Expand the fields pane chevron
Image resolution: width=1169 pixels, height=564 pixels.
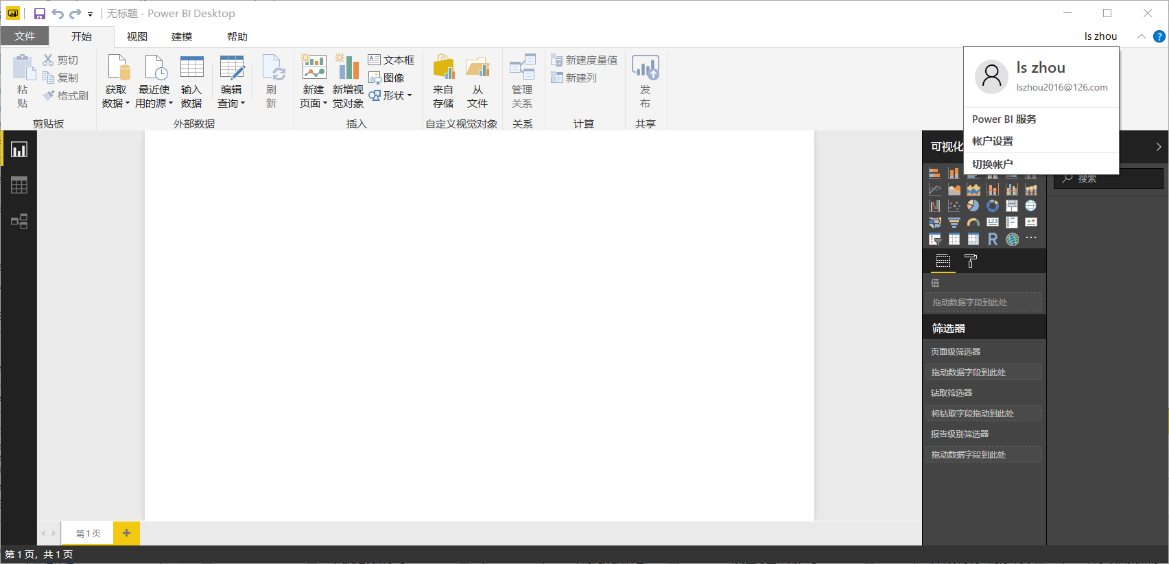click(1159, 147)
